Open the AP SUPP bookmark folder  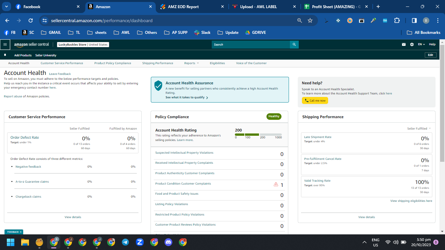coord(176,33)
